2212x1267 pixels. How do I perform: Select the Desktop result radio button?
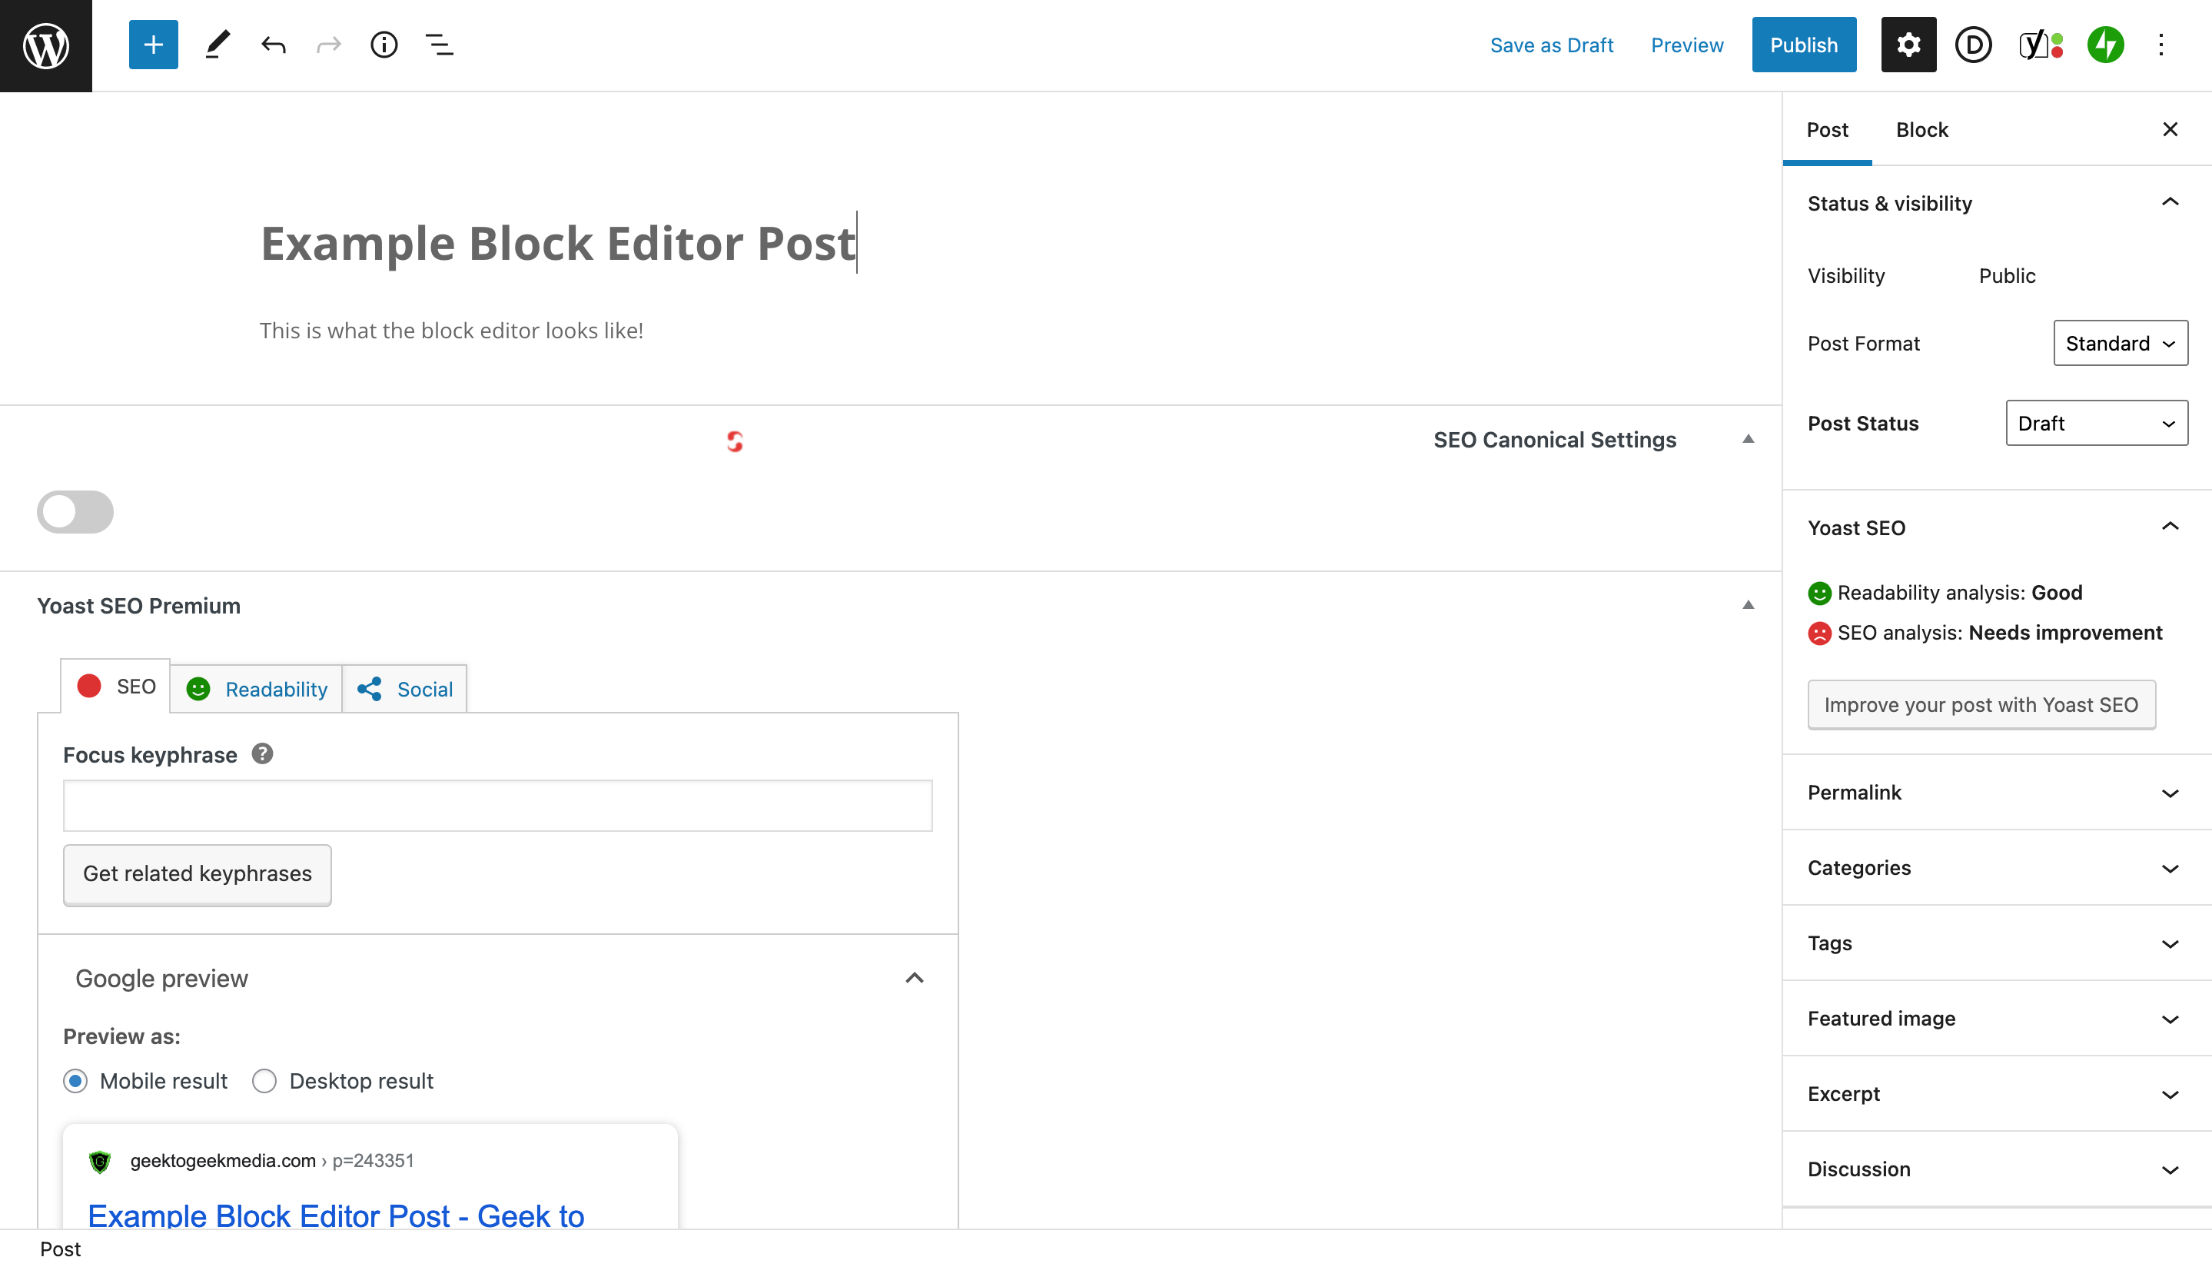coord(264,1081)
